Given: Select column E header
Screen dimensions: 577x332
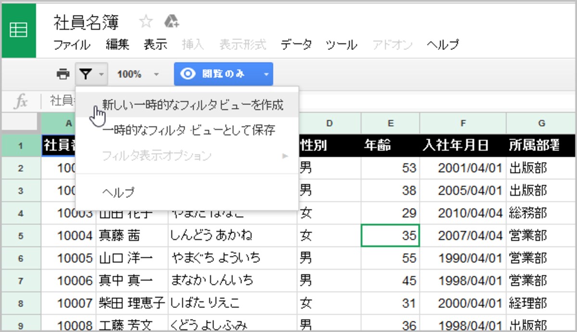Looking at the screenshot, I should coord(390,123).
